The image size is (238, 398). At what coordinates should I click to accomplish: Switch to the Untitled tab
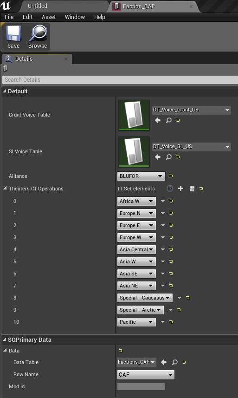38,6
